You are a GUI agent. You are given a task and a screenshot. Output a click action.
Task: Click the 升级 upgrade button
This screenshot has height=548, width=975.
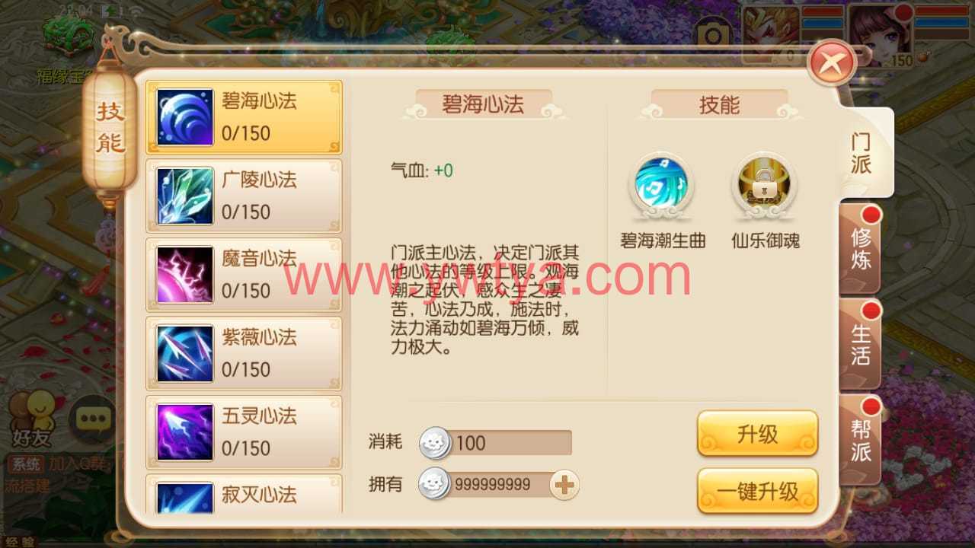pos(758,434)
